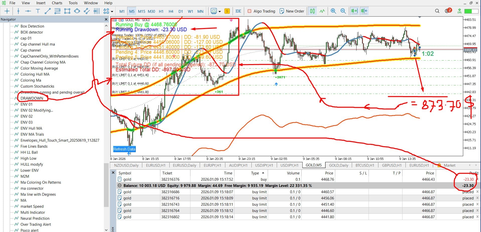Click the green connection status bar

coord(471,11)
